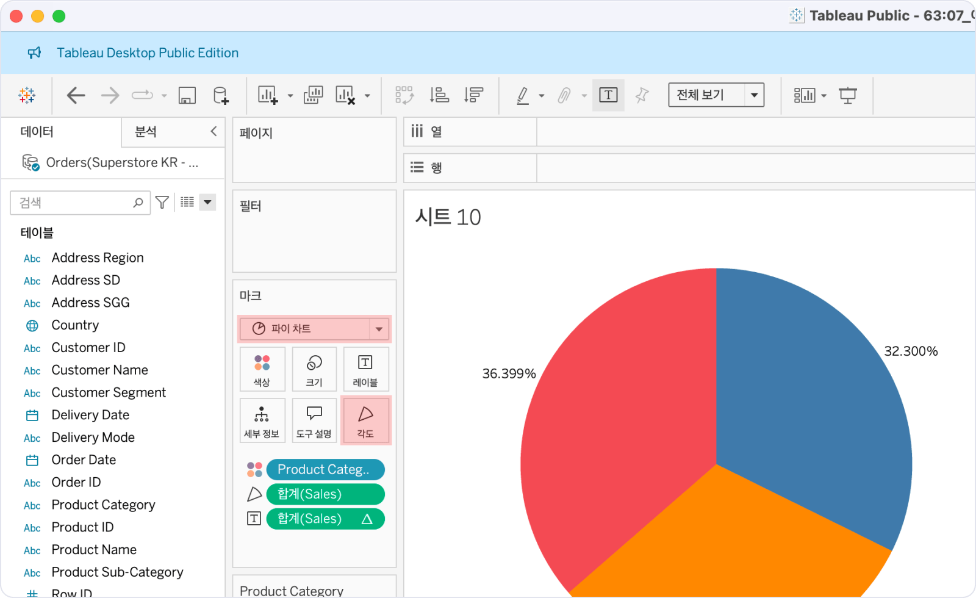
Task: Click the angle icon beside 합계(Sales) pill
Action: [254, 494]
